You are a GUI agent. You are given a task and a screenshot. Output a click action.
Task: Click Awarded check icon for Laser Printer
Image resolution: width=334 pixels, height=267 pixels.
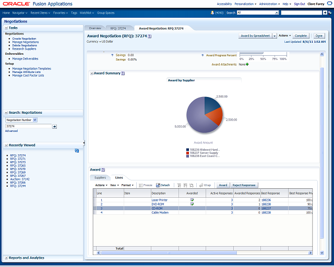coord(192,200)
